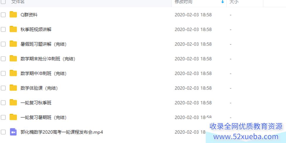286x143 pixels.
Task: Click the 修改时间 column header label
Action: [183, 2]
